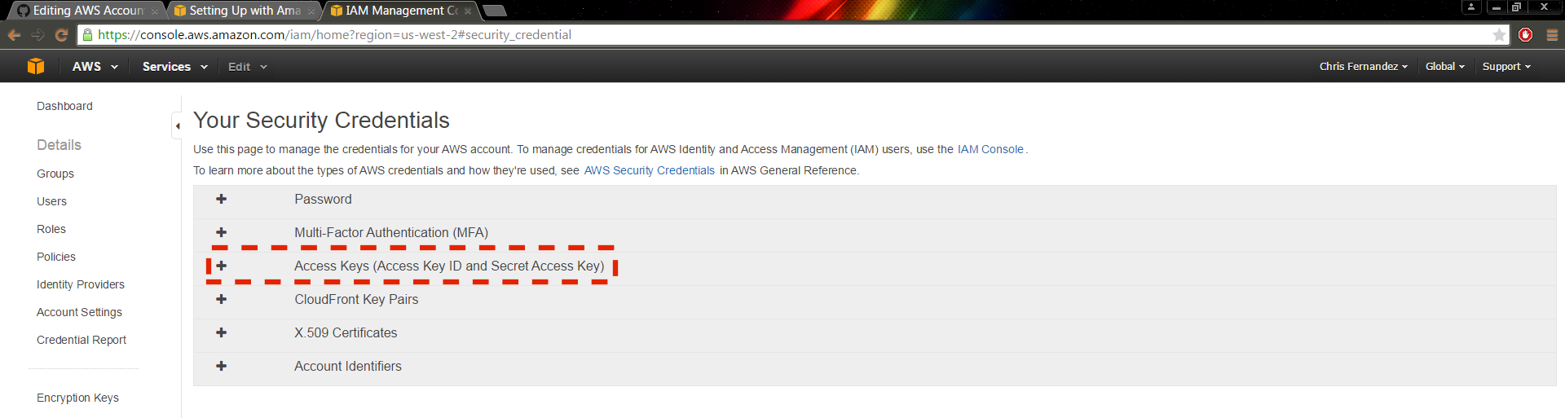Expand the Password section plus icon

[x=221, y=200]
